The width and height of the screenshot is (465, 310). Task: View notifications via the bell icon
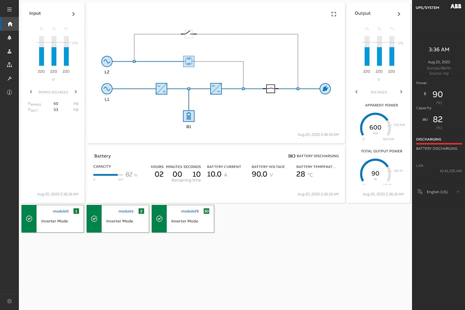[x=9, y=37]
